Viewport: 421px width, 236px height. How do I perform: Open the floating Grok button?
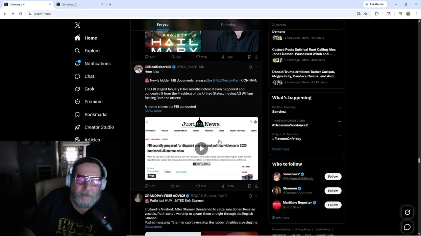coord(407,212)
